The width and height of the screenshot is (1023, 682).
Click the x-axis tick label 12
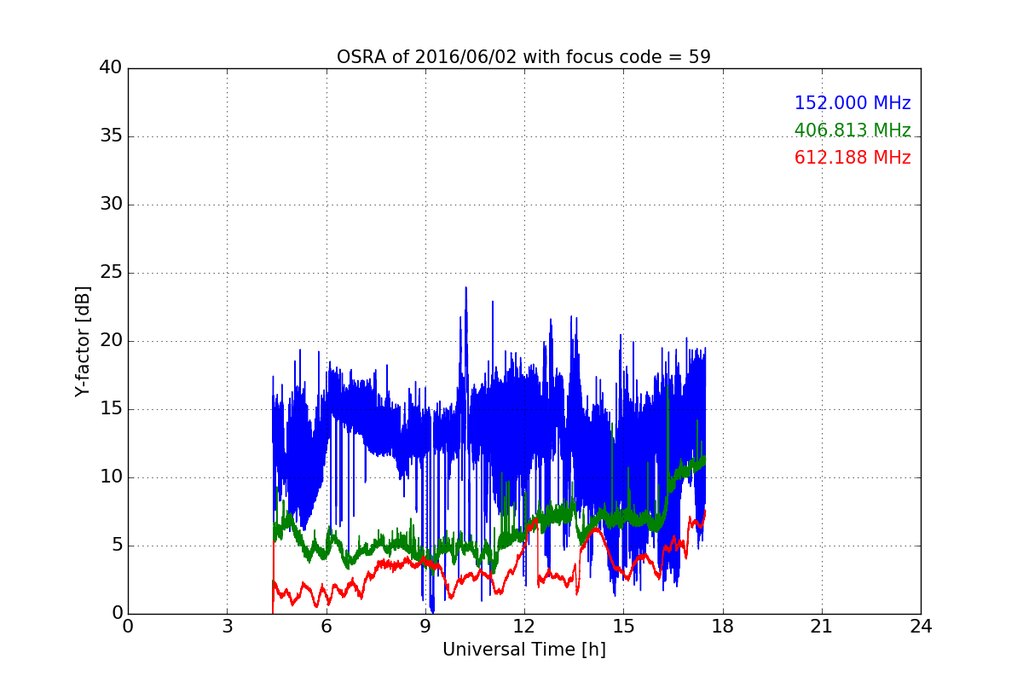pyautogui.click(x=524, y=626)
